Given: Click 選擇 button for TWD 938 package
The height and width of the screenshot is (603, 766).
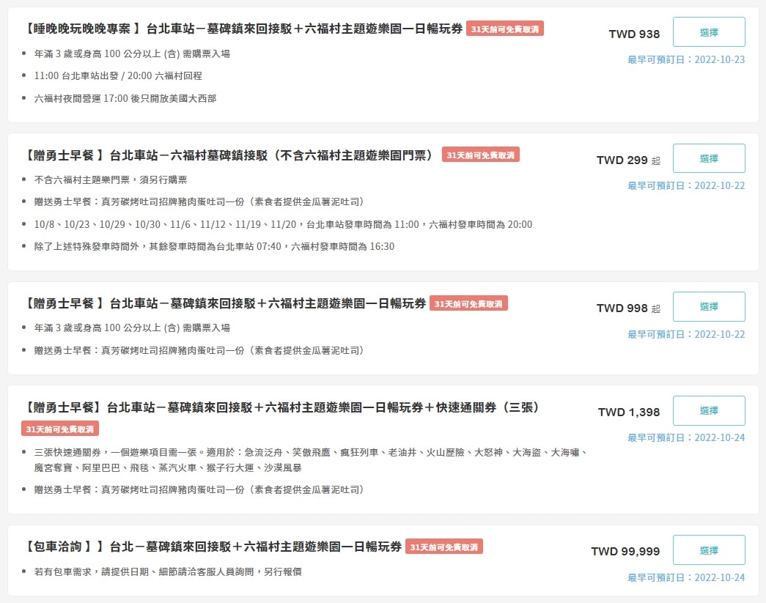Looking at the screenshot, I should pyautogui.click(x=708, y=32).
